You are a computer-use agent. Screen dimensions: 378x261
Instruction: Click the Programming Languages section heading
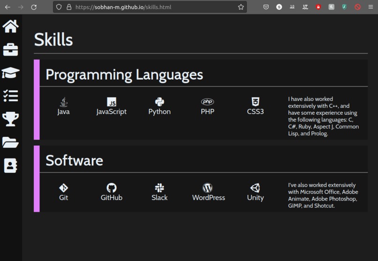(x=124, y=75)
